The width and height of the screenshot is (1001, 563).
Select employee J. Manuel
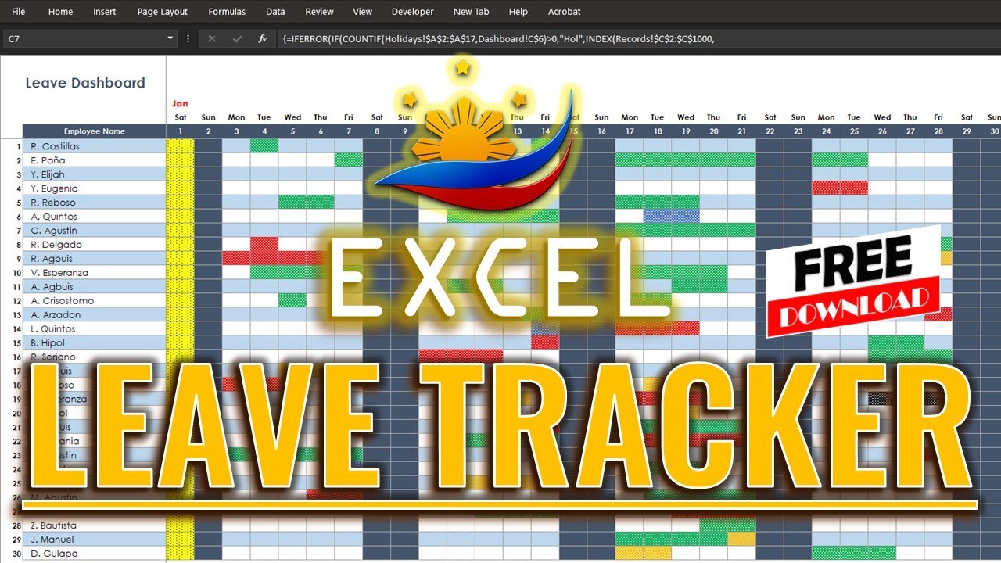(94, 540)
